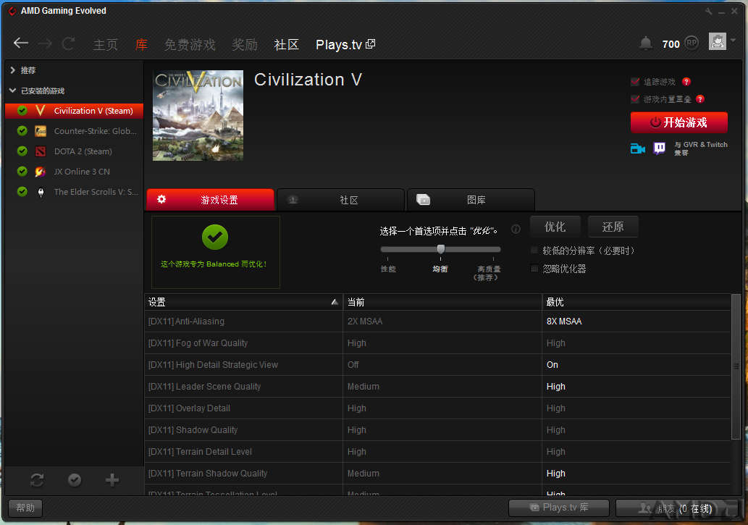This screenshot has height=525, width=748.
Task: Click the RP reward points badge
Action: pyautogui.click(x=692, y=43)
